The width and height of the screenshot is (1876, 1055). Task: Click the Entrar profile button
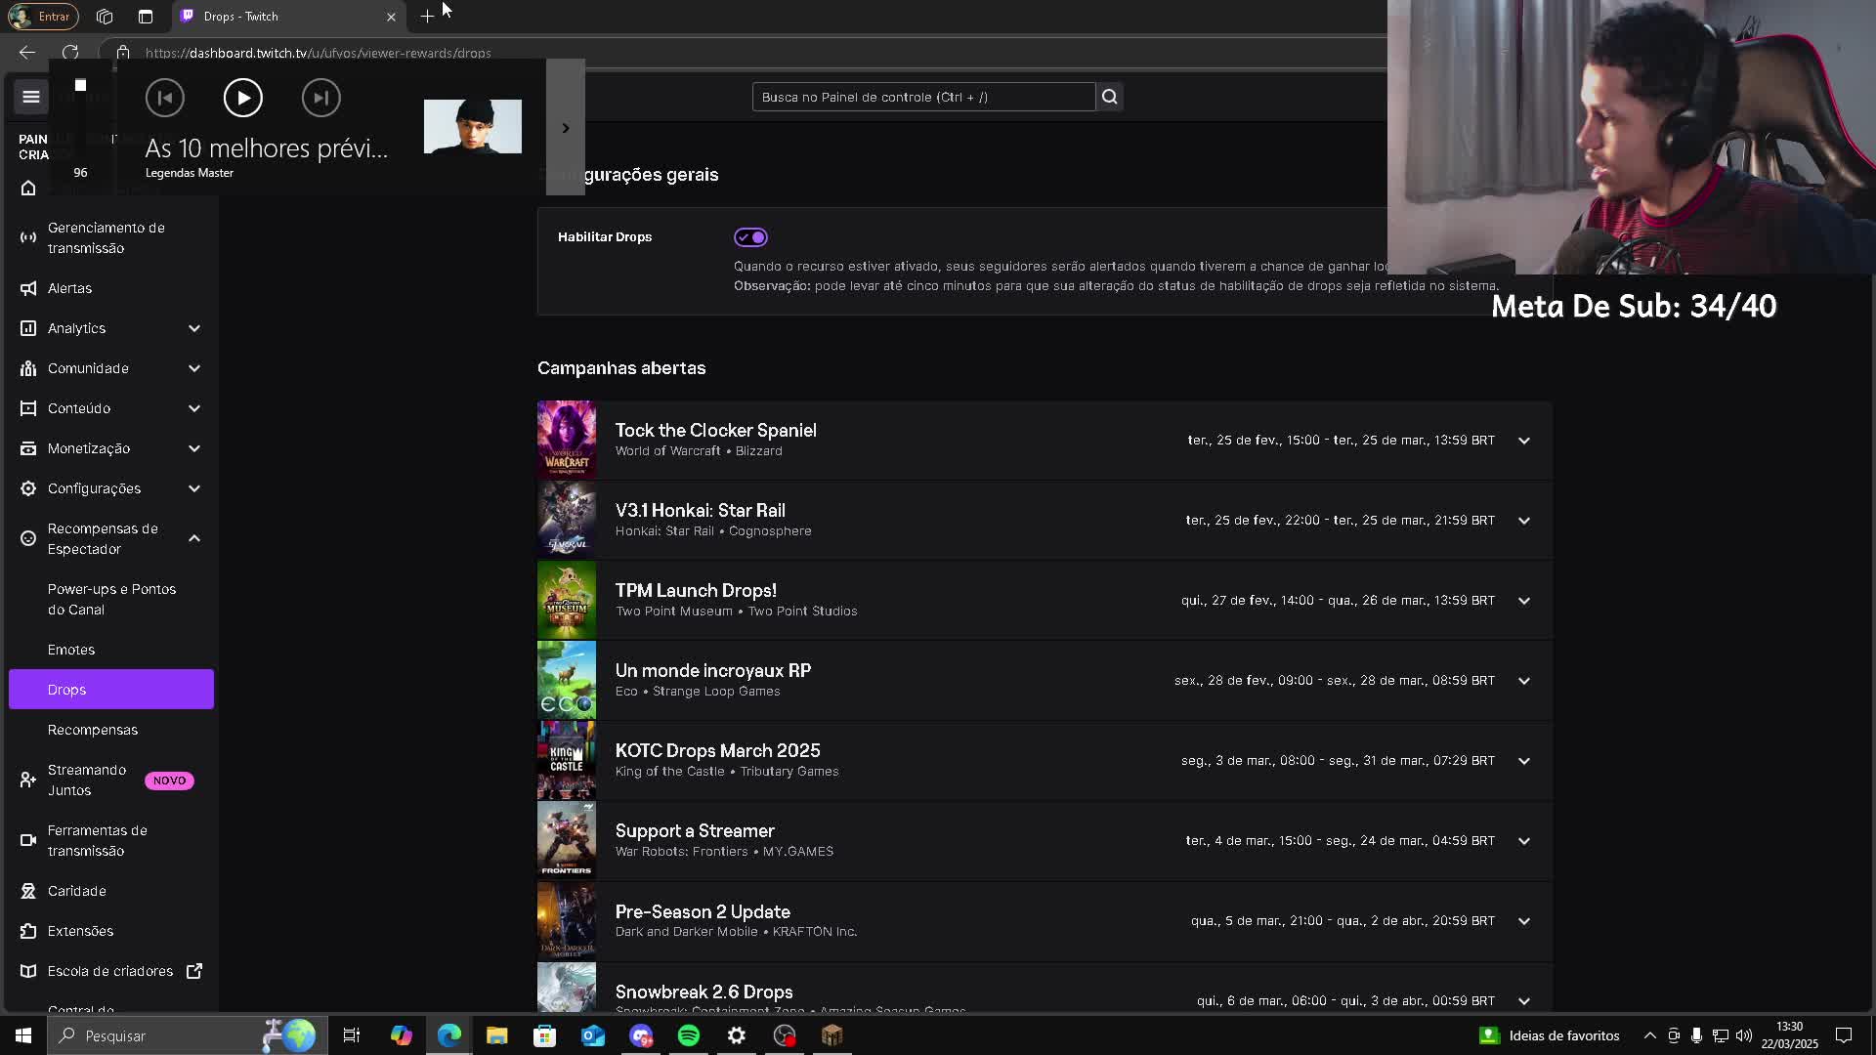point(41,17)
